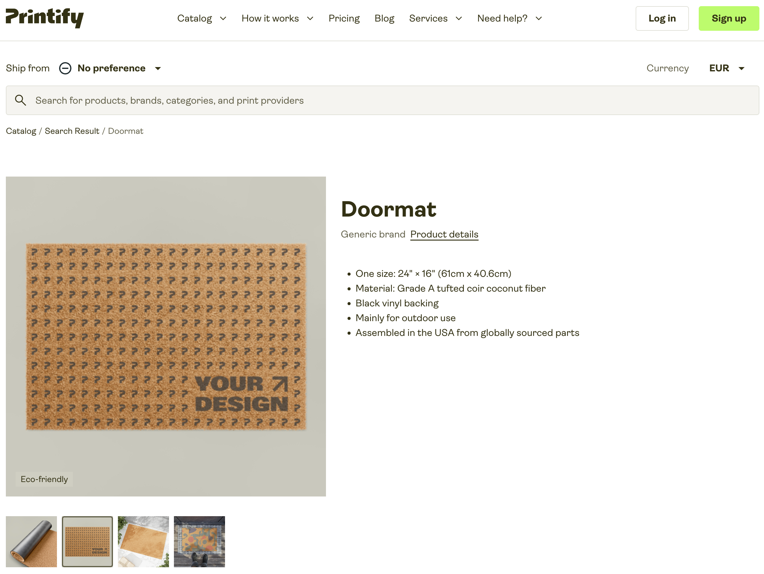Image resolution: width=764 pixels, height=574 pixels.
Task: Click the search magnifier icon
Action: coord(20,101)
